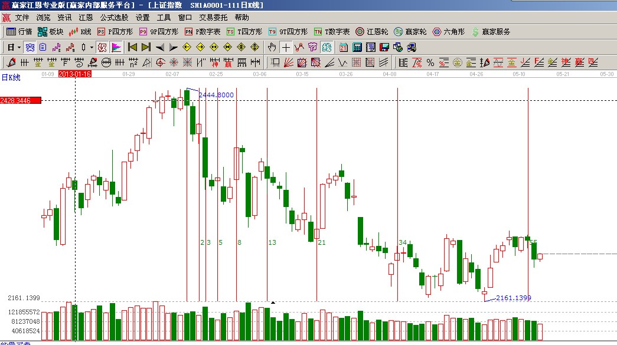The width and height of the screenshot is (617, 345).
Task: Click the red 2428.3446 price label
Action: [x=21, y=101]
